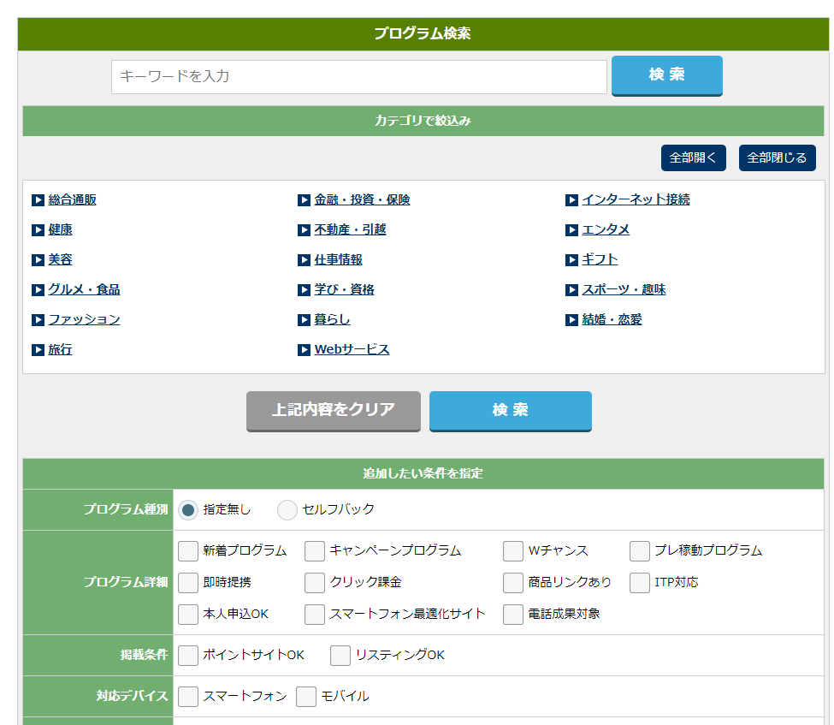Focus the キーワードを入力 search field
The width and height of the screenshot is (834, 725).
point(358,77)
